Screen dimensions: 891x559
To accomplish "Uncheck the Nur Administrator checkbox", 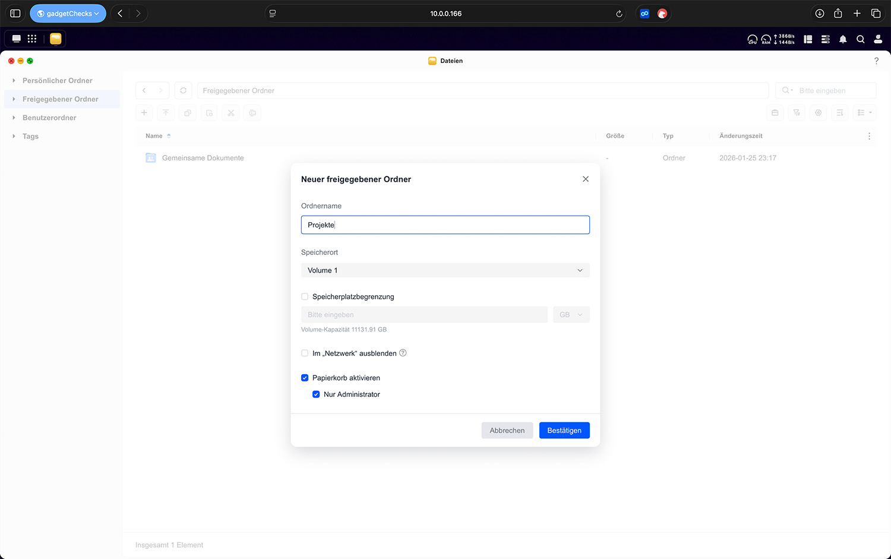I will coord(316,394).
